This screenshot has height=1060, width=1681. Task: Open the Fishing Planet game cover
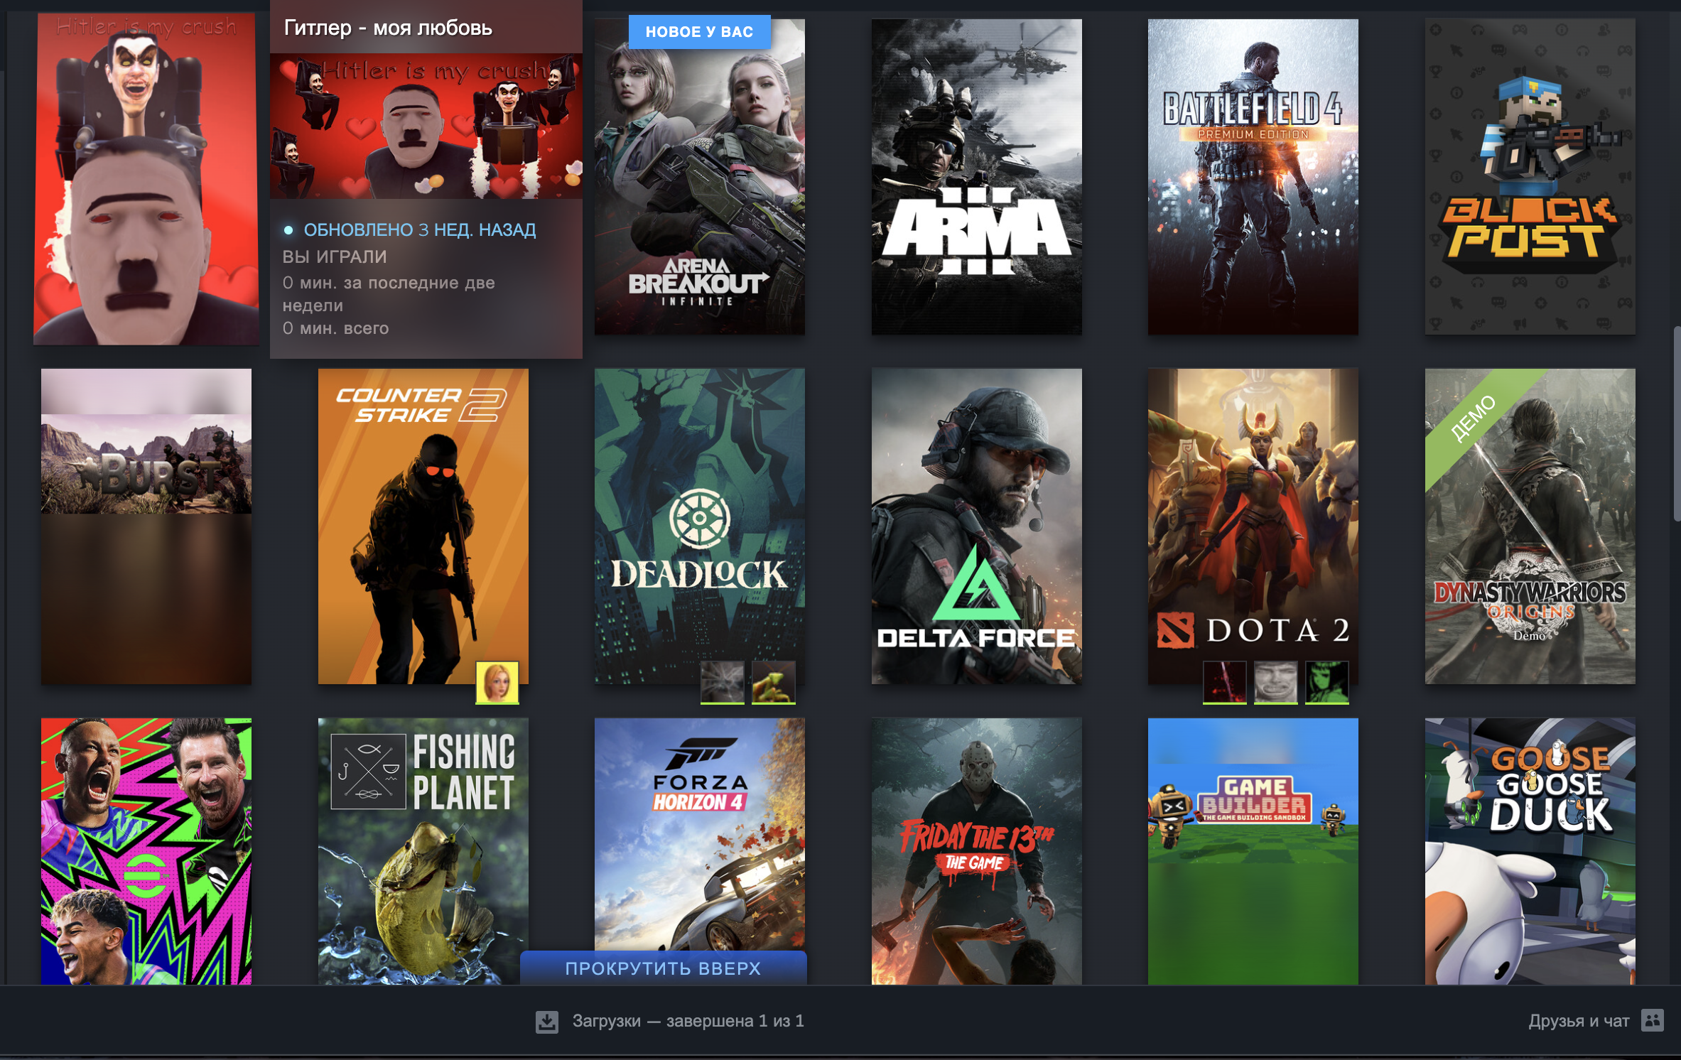click(x=422, y=850)
